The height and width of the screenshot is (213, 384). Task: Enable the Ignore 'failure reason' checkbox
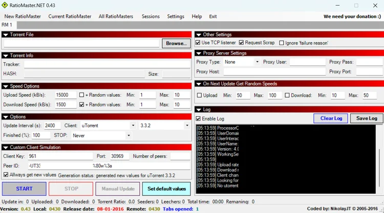point(281,43)
